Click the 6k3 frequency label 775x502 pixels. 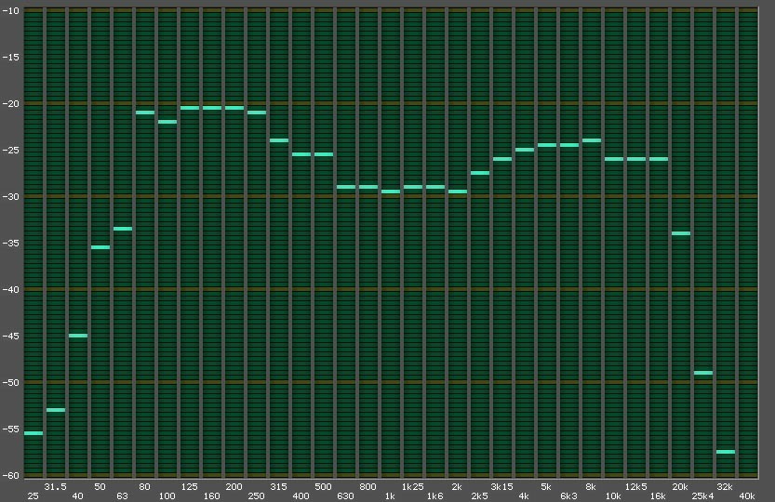pos(568,496)
